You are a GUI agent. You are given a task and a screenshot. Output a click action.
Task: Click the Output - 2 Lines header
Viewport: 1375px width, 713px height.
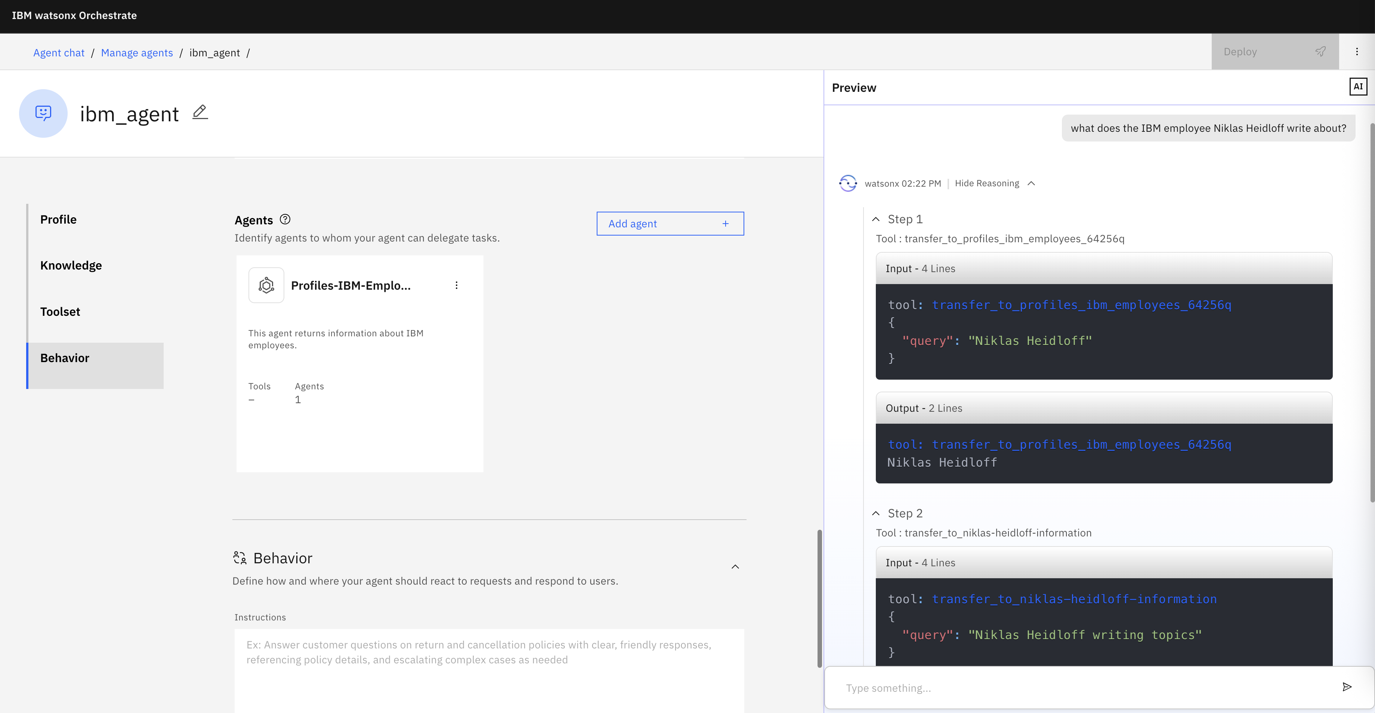1104,408
